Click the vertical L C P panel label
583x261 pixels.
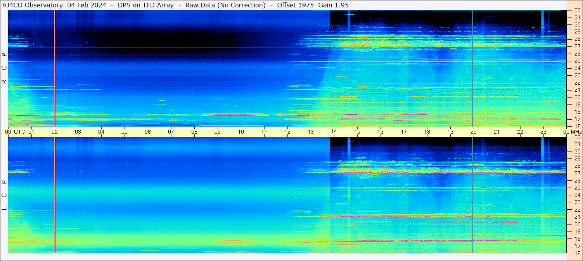(x=4, y=195)
